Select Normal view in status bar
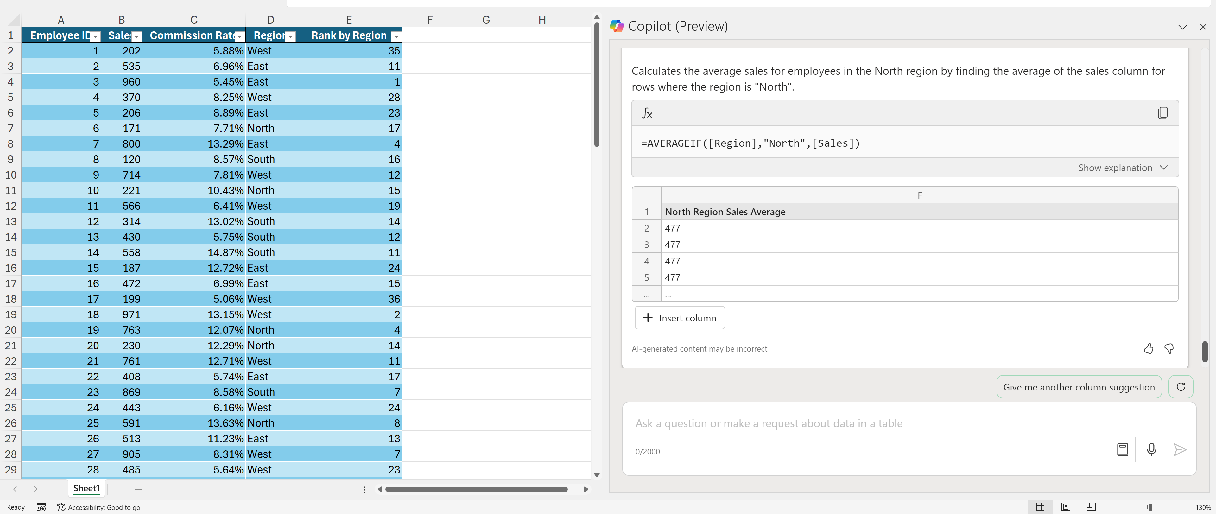This screenshot has width=1216, height=514. pos(1040,506)
